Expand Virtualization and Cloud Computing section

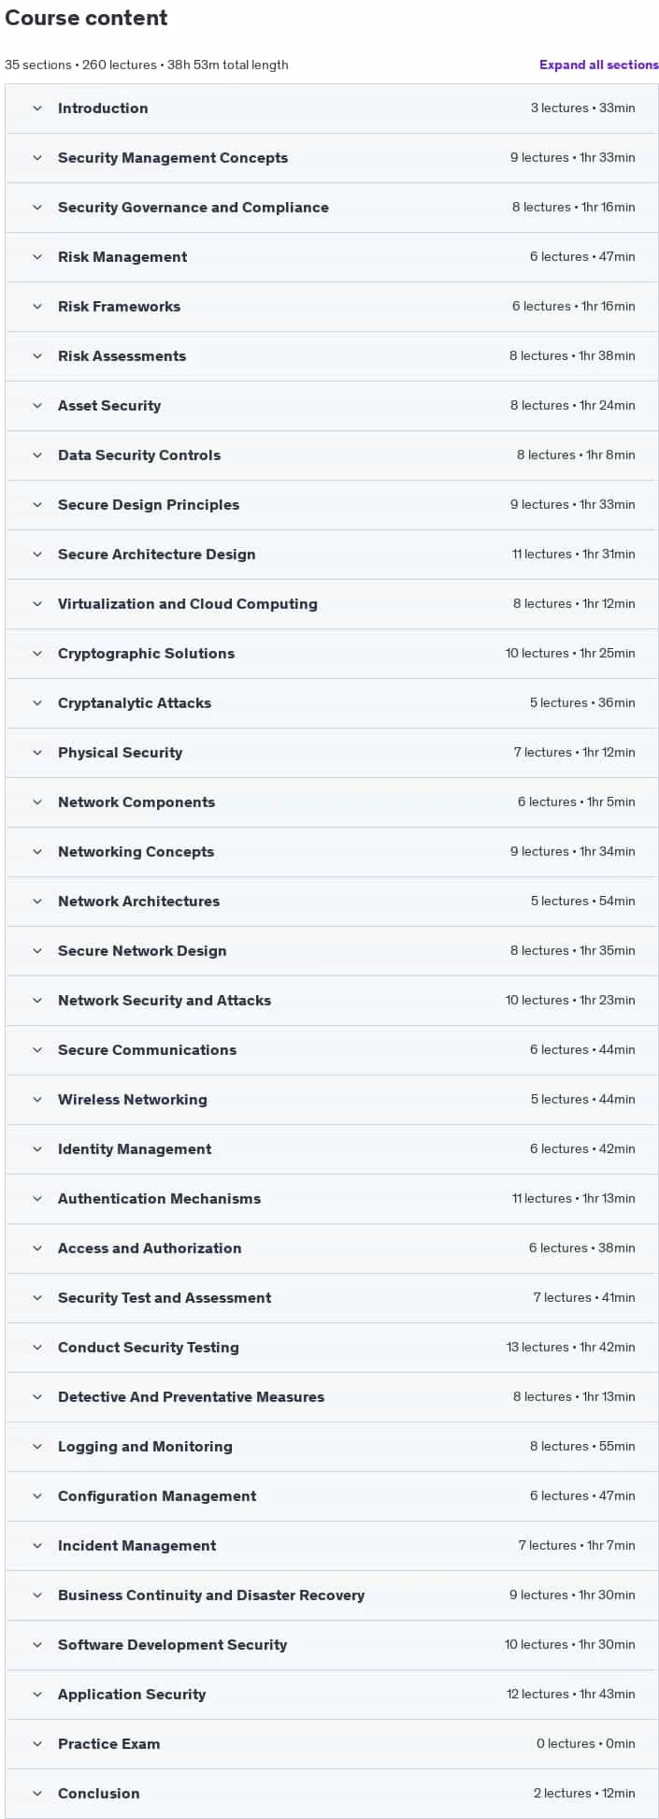point(332,604)
